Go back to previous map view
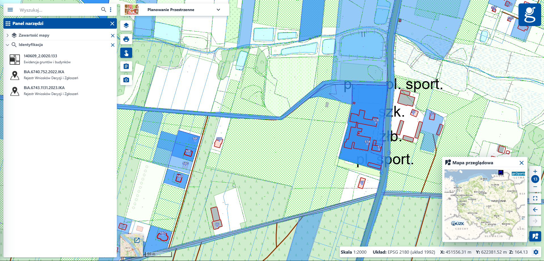 pyautogui.click(x=535, y=210)
